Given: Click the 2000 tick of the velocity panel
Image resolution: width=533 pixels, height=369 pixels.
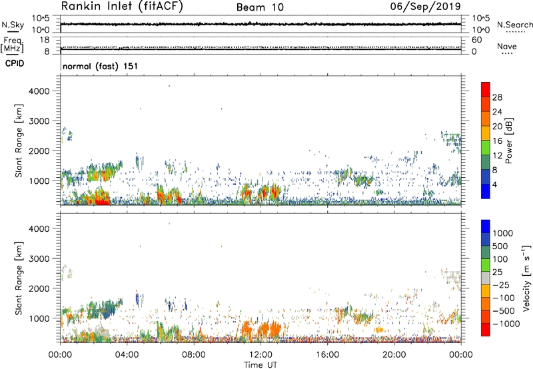Looking at the screenshot, I should 39,288.
